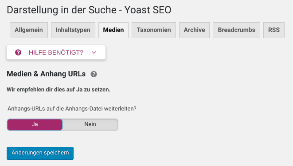
Task: Go to the Taxonomien tab
Action: click(154, 30)
